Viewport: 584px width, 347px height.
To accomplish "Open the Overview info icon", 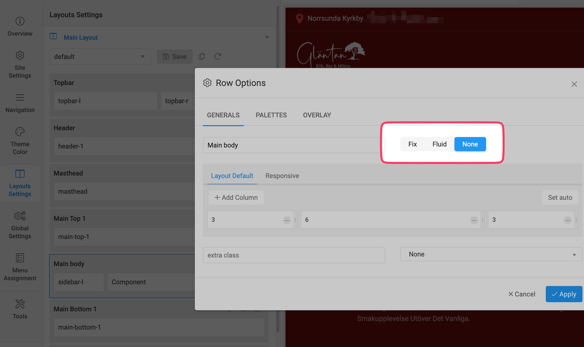I will tap(20, 21).
